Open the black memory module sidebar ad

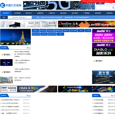click(x=103, y=77)
